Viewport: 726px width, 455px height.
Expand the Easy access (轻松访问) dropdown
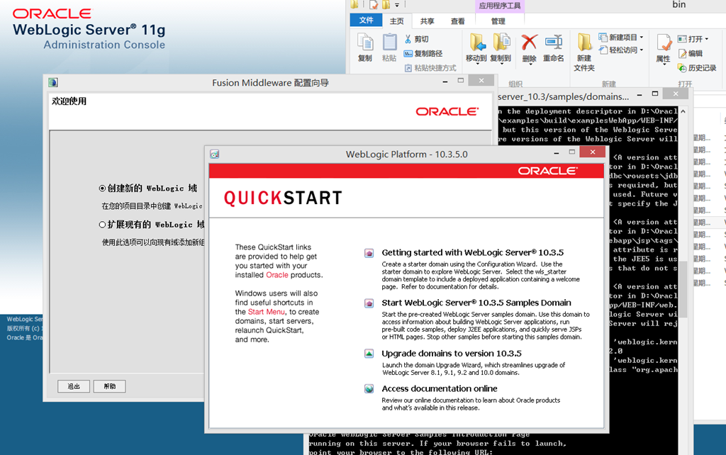(641, 50)
